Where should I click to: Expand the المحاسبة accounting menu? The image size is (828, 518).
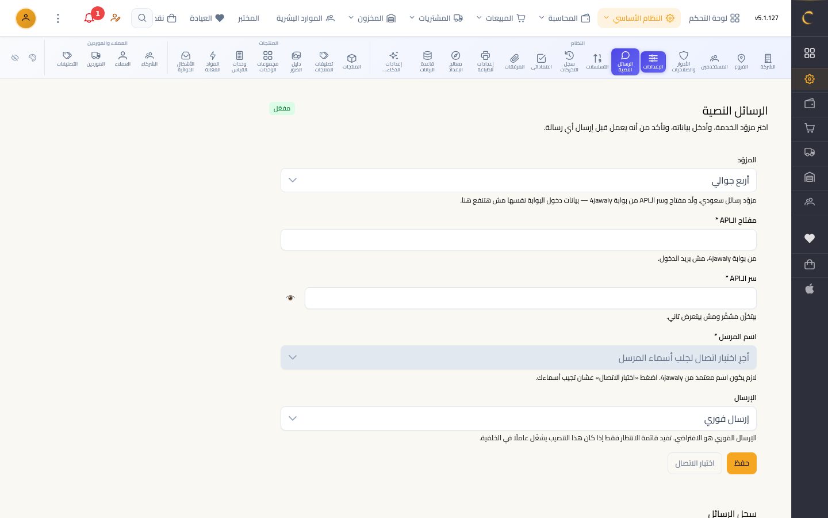click(x=565, y=18)
